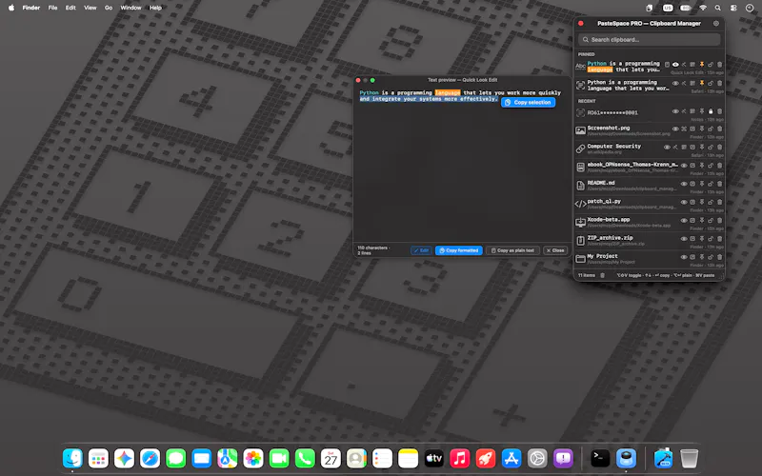
Task: Open the Help menu
Action: (155, 8)
